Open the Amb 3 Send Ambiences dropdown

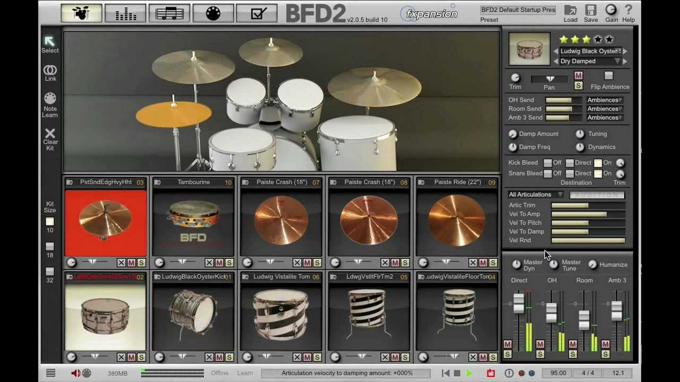coord(605,118)
